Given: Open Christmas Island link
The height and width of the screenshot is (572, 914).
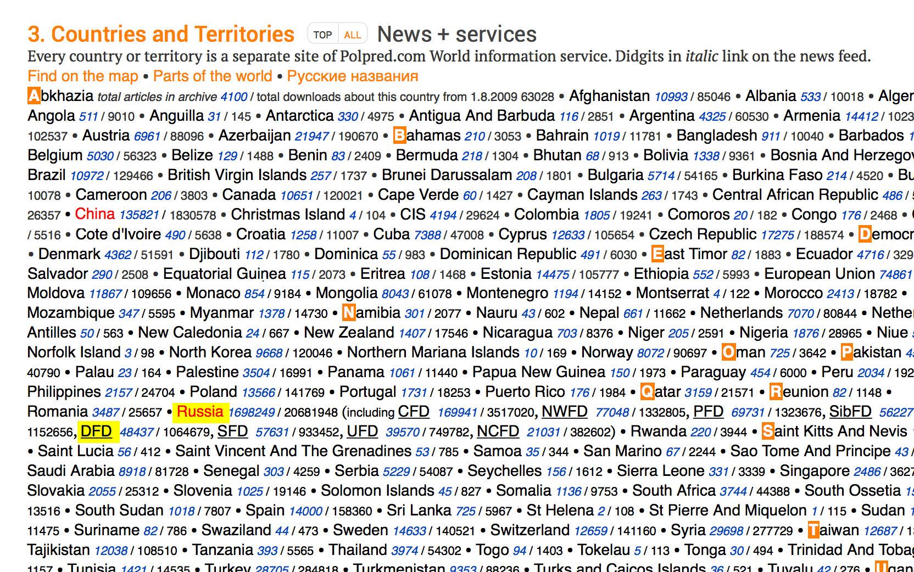Looking at the screenshot, I should tap(288, 215).
